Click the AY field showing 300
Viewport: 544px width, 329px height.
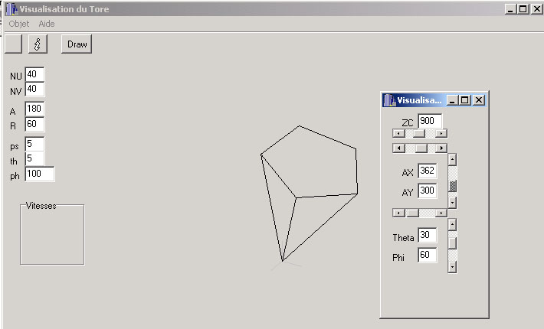click(x=428, y=191)
